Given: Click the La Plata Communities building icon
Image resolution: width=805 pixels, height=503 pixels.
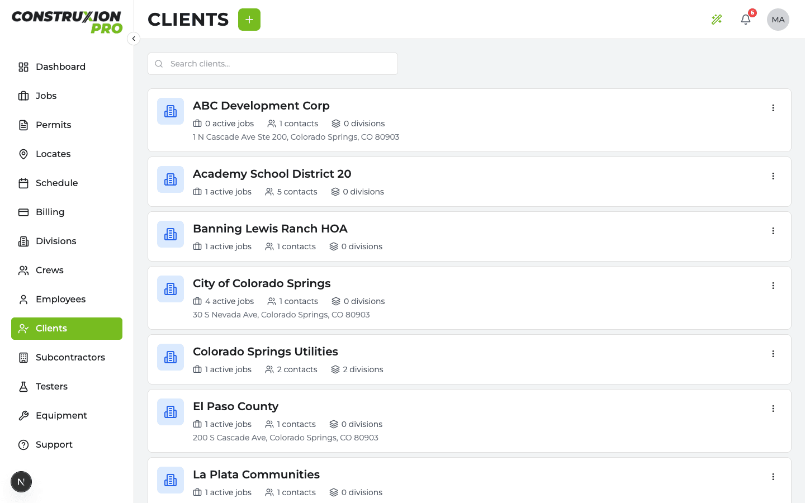Looking at the screenshot, I should pyautogui.click(x=171, y=480).
